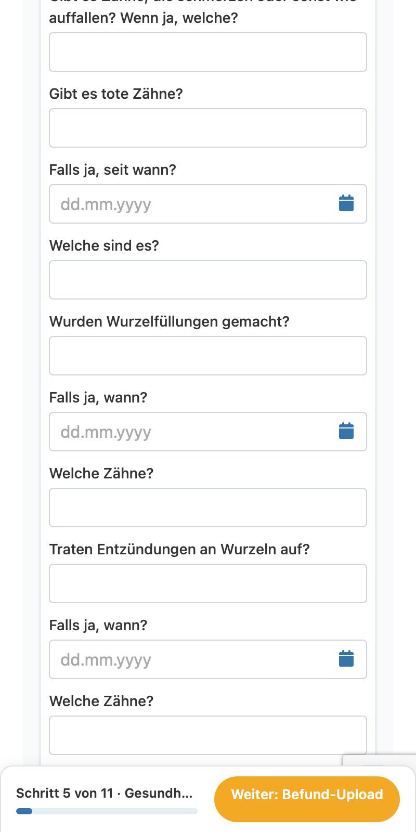Focus the 'Wurden Wurzelfüllungen gemacht?' text field
The image size is (416, 832).
208,356
